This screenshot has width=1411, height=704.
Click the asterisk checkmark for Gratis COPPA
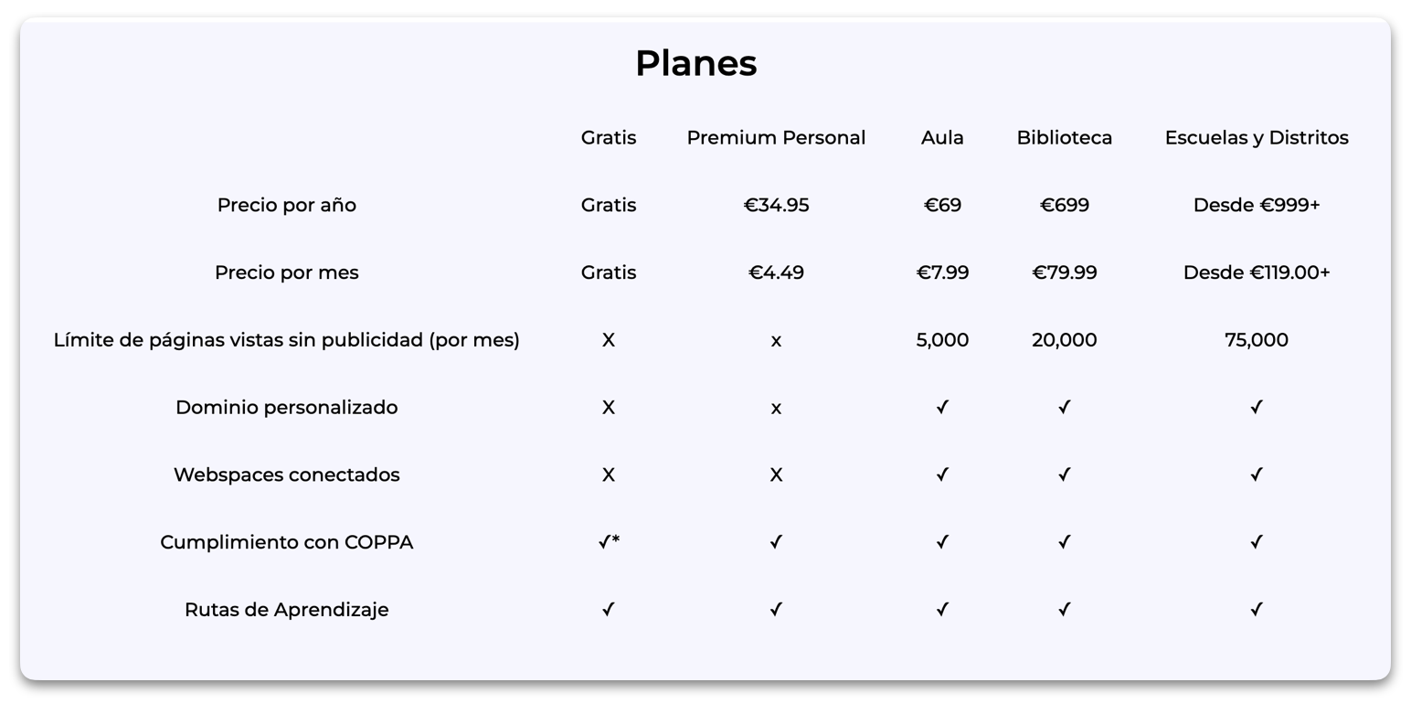click(609, 541)
